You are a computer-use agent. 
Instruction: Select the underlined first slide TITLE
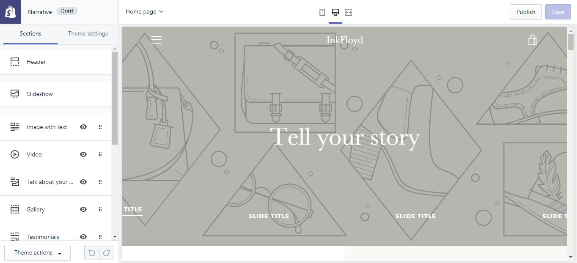(133, 209)
